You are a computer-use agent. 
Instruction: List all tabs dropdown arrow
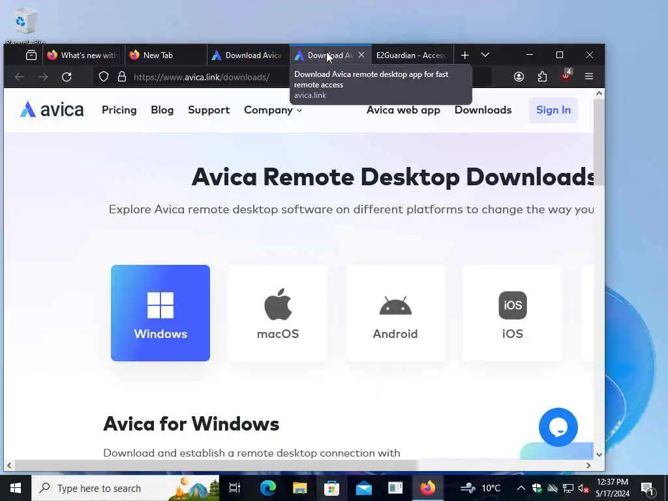(x=485, y=55)
